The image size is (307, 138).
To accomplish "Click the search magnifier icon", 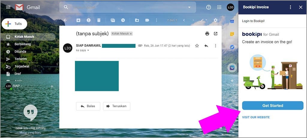I will point(66,7).
